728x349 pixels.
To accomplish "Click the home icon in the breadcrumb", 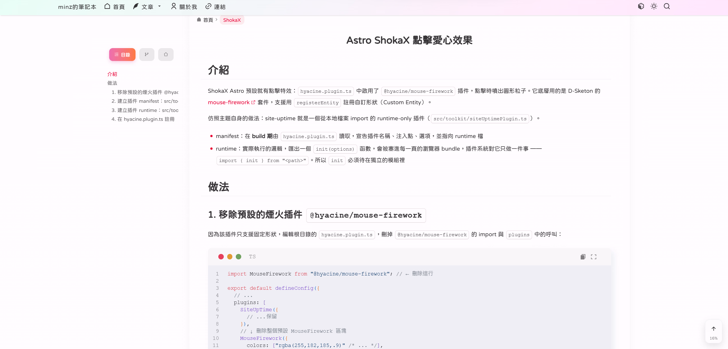I will (199, 20).
